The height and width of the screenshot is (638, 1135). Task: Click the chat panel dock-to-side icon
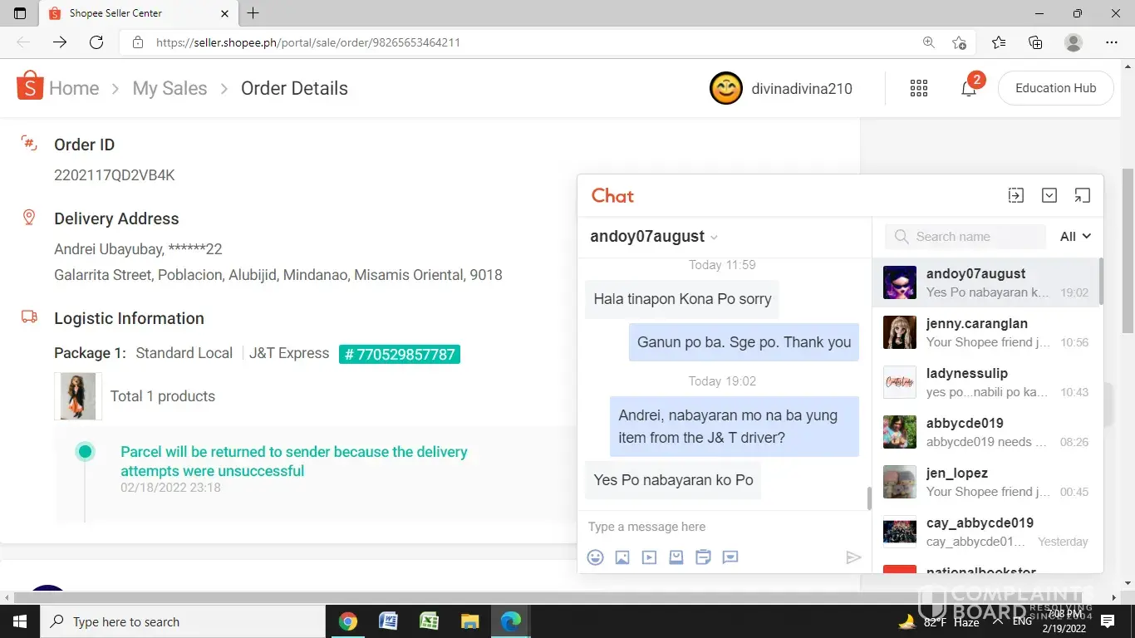(x=1016, y=195)
